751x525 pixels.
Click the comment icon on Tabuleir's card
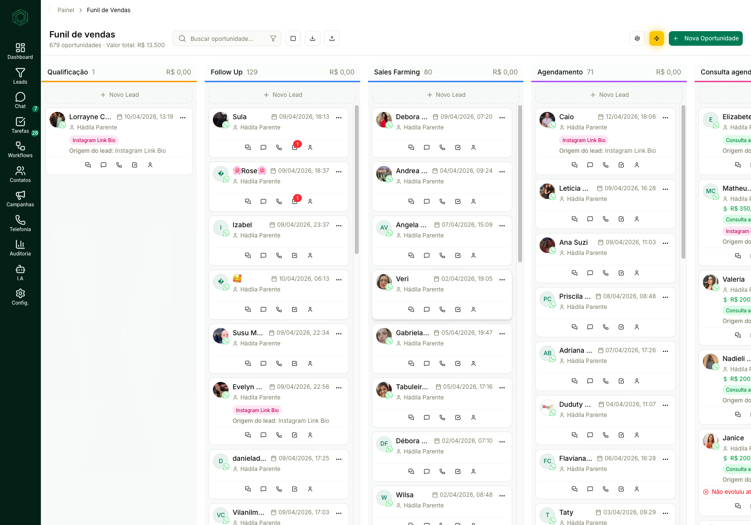(427, 417)
